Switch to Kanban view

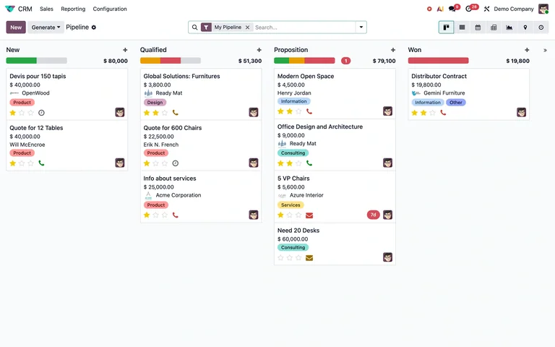447,27
